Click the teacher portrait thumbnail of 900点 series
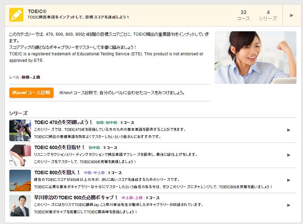This screenshot has width=303, height=224. click(x=20, y=205)
